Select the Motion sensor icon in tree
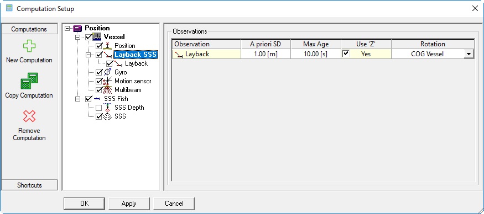 pos(108,81)
